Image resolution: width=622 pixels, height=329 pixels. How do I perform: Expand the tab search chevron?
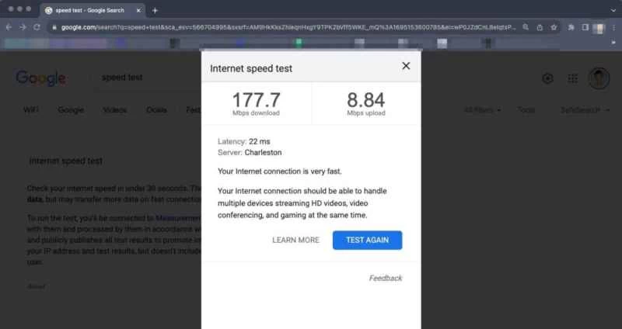pos(613,11)
